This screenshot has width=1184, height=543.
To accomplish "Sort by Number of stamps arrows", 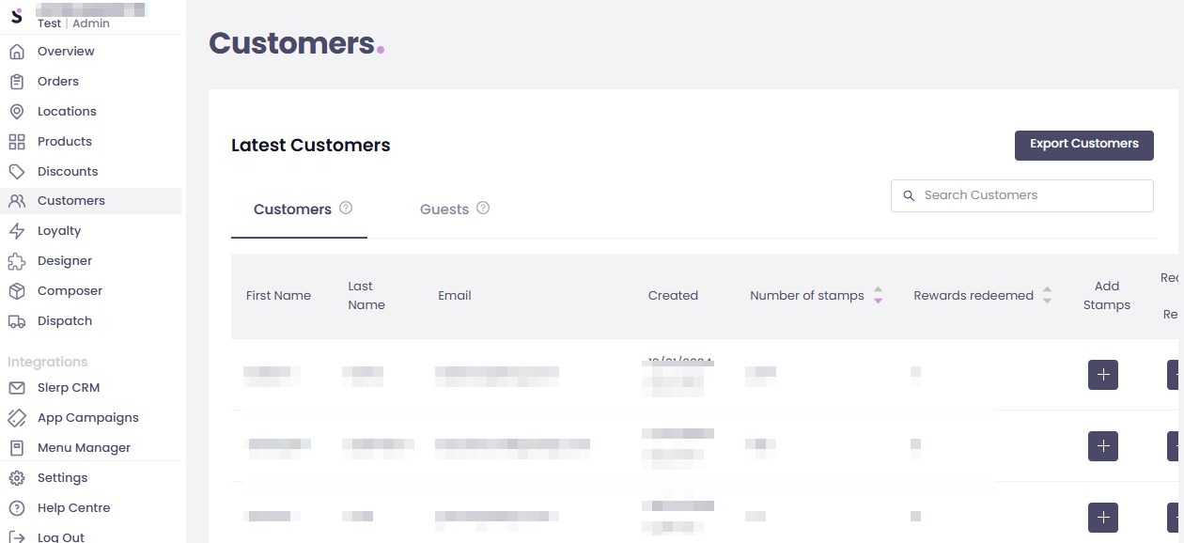I will pyautogui.click(x=878, y=295).
